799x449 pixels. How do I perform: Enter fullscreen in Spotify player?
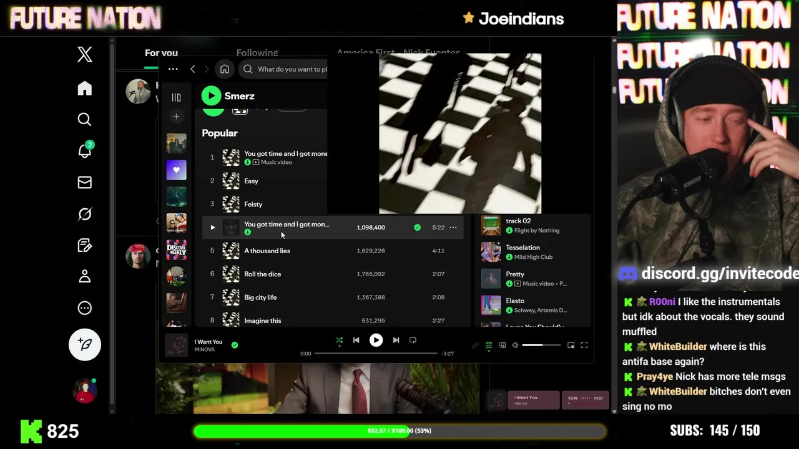pyautogui.click(x=584, y=345)
